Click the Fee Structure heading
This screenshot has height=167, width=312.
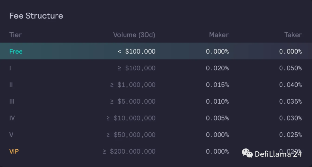[36, 16]
